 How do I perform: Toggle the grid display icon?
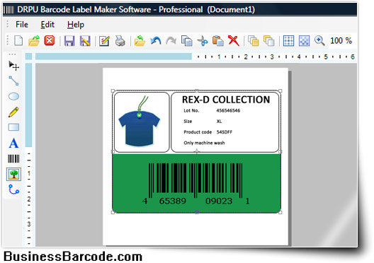pos(288,41)
